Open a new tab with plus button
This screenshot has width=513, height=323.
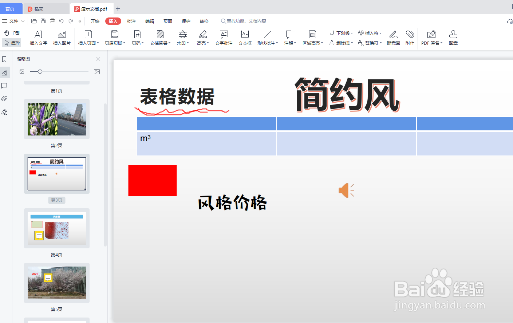pyautogui.click(x=118, y=9)
